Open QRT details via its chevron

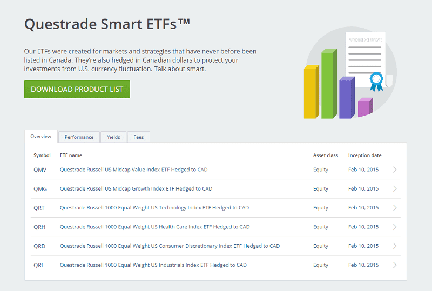coord(395,208)
